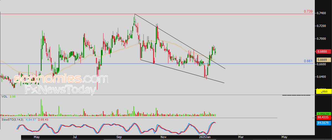Click the SlowSTO(3,14,3) indicator label
This screenshot has height=140, width=332.
coord(13,120)
